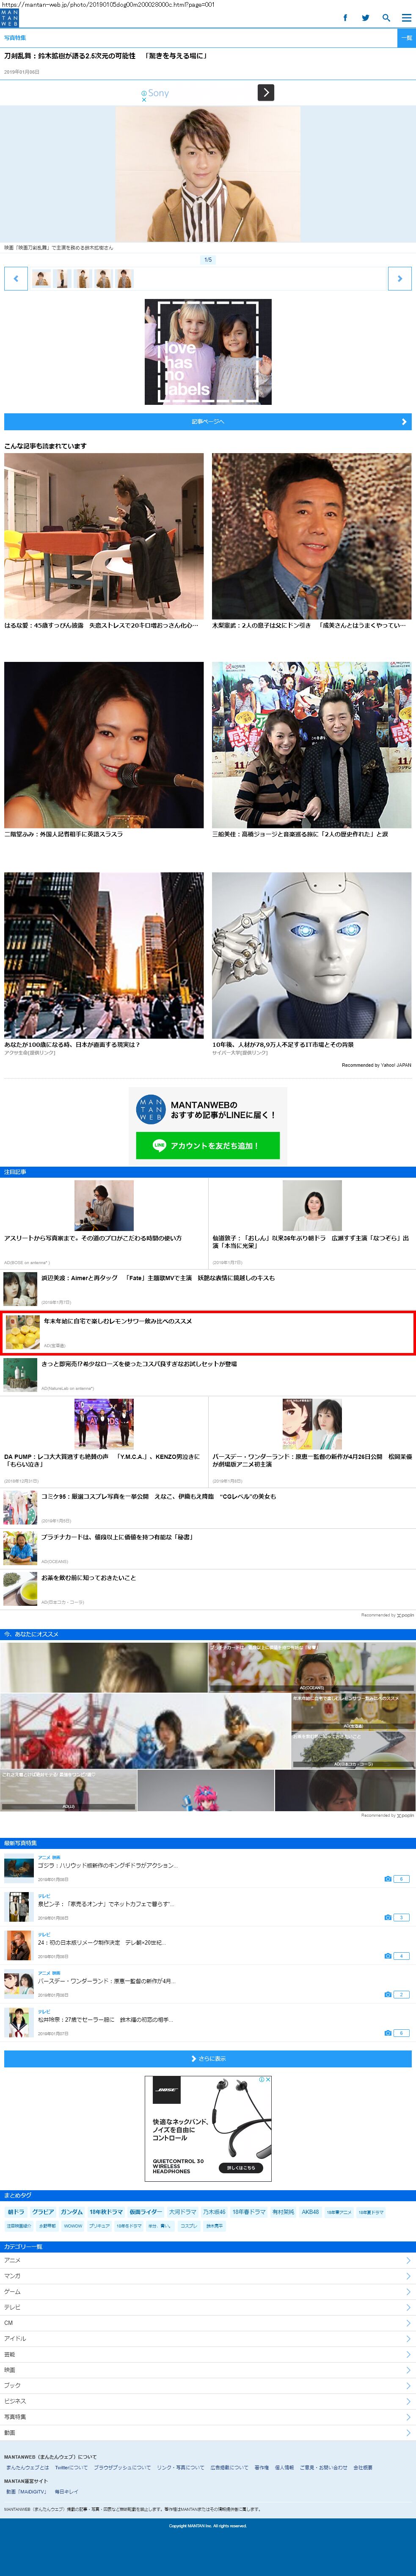Screen dimensions: 416x2576
Task: Select the AKB48 tag
Action: pos(310,2212)
